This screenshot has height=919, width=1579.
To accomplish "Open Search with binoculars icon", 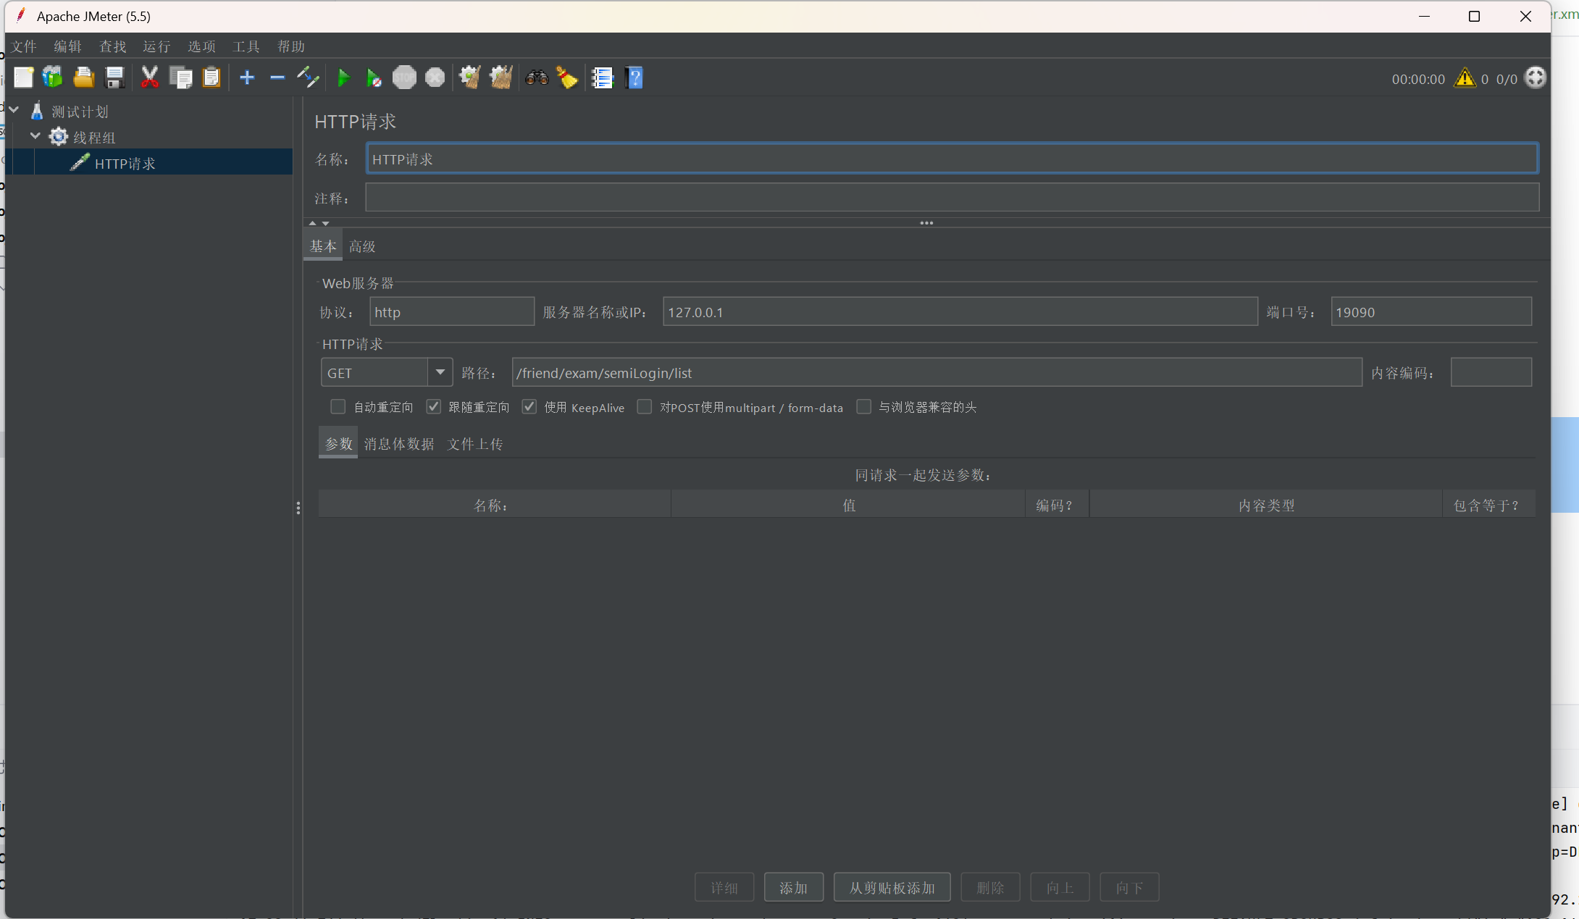I will 537,77.
